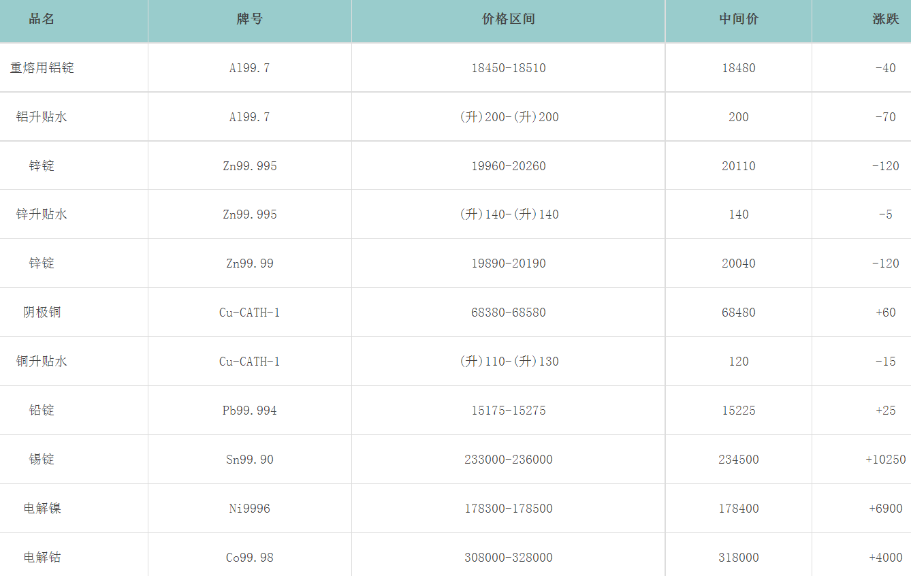Click the 涨跌 column header
This screenshot has width=911, height=576.
[x=885, y=19]
